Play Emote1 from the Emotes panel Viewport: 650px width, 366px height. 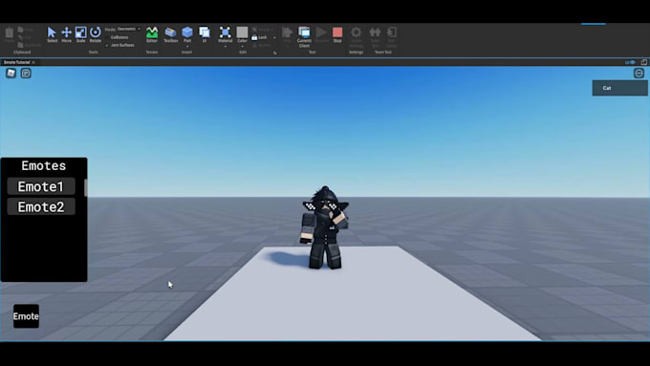[41, 186]
